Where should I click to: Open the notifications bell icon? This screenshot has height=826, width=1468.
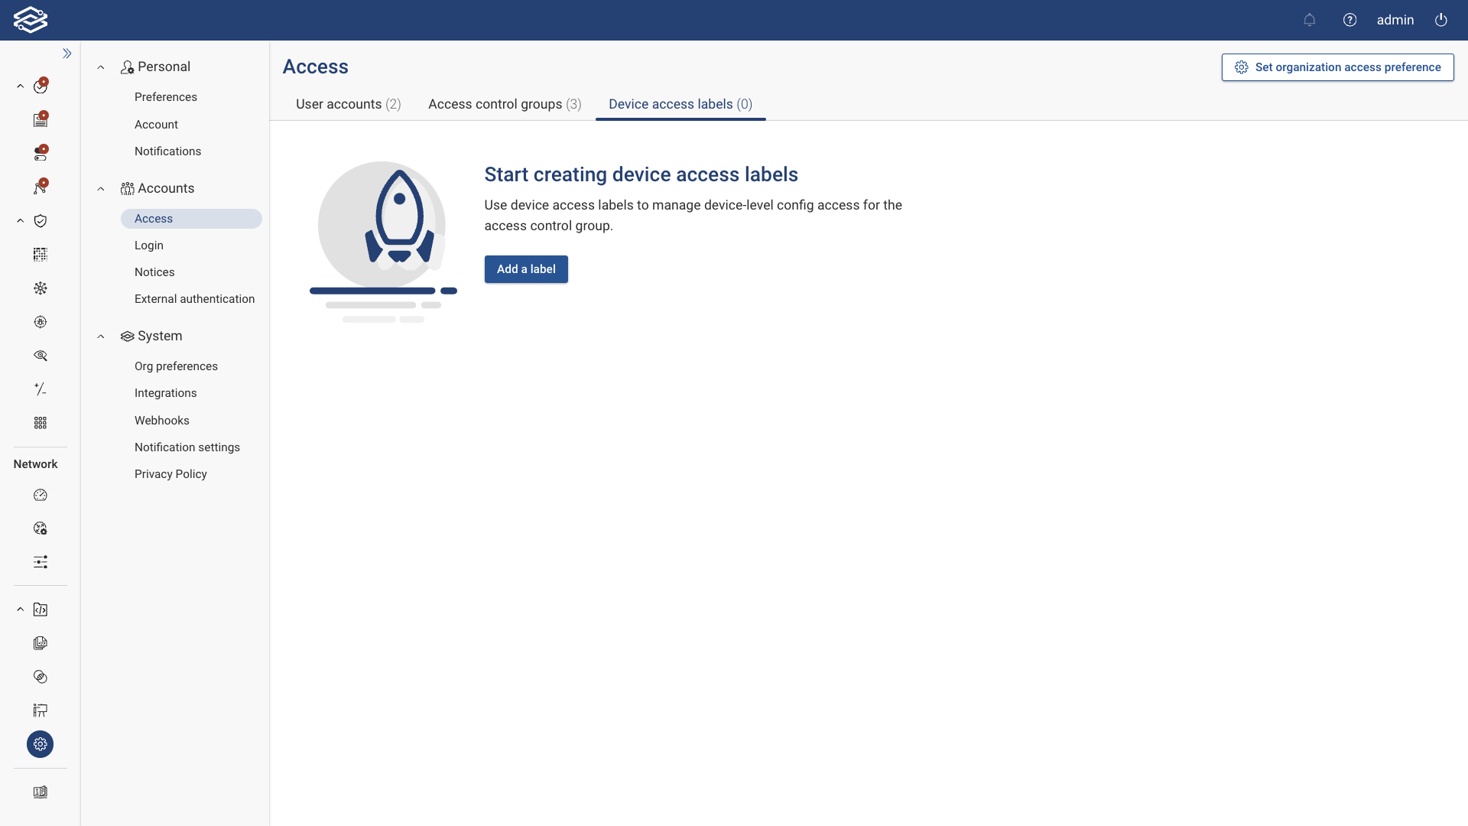point(1310,20)
